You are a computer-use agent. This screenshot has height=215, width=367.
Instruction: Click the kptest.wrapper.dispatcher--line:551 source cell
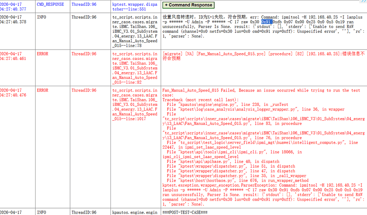point(135,7)
